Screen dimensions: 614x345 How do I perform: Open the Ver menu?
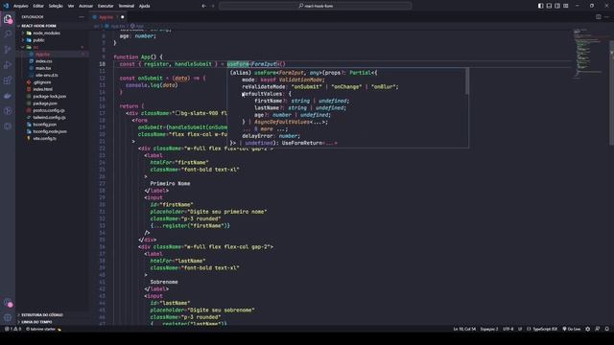pos(71,6)
